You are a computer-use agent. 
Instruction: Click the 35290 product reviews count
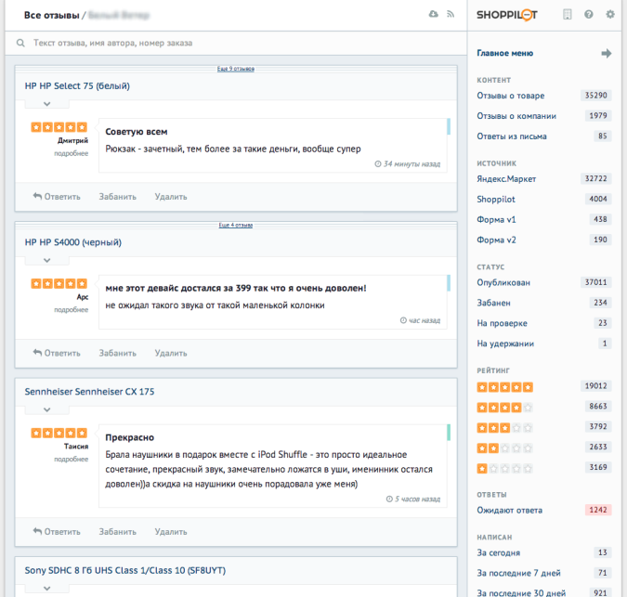coord(595,95)
